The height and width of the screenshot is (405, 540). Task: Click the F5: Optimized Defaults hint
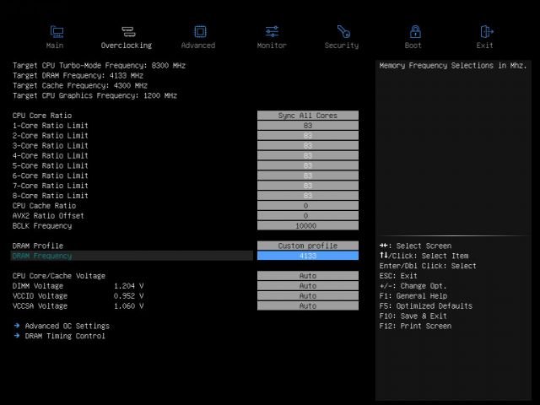425,305
